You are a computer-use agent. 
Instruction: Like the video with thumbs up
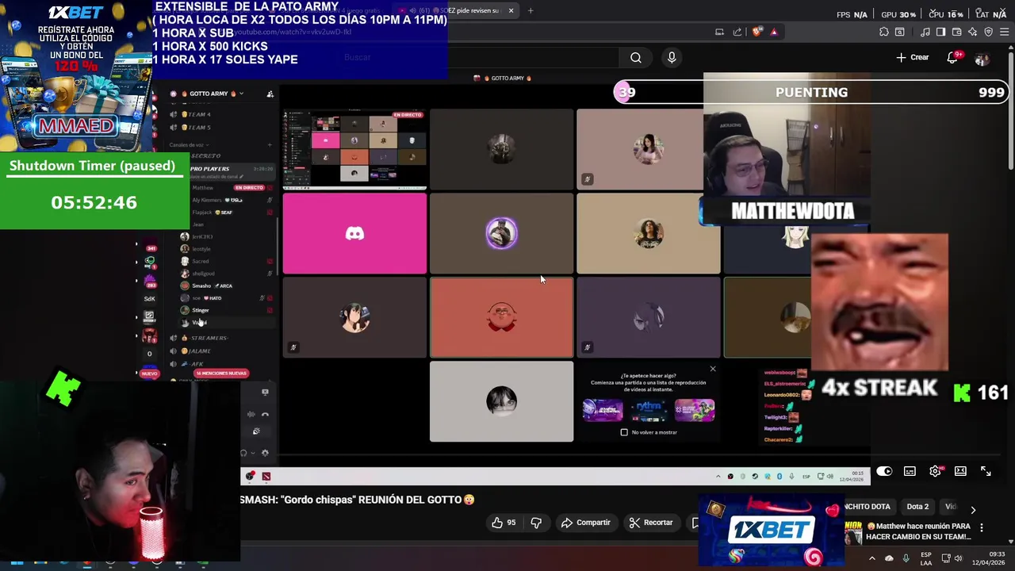[x=504, y=523]
